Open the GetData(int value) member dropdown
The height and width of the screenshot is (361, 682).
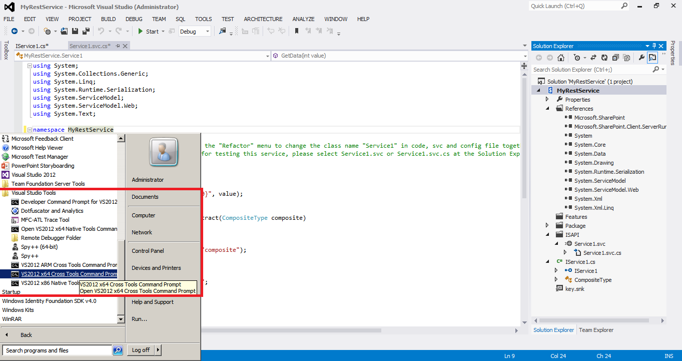(398, 56)
